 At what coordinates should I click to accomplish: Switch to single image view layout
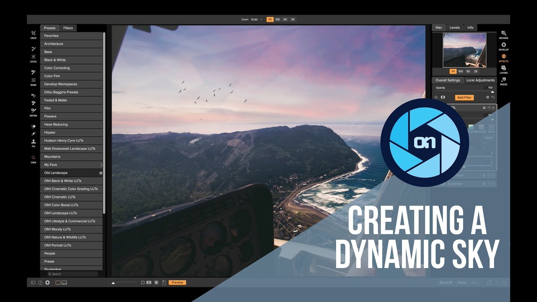pos(58,283)
